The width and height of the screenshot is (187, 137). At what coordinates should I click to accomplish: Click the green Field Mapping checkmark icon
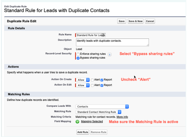(78, 121)
